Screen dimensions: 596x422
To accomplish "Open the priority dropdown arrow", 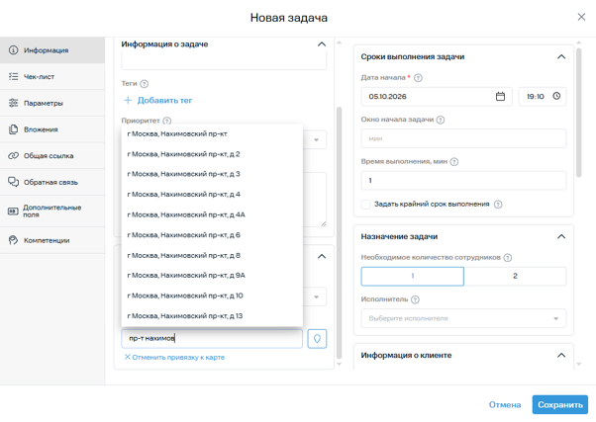I will [x=316, y=140].
